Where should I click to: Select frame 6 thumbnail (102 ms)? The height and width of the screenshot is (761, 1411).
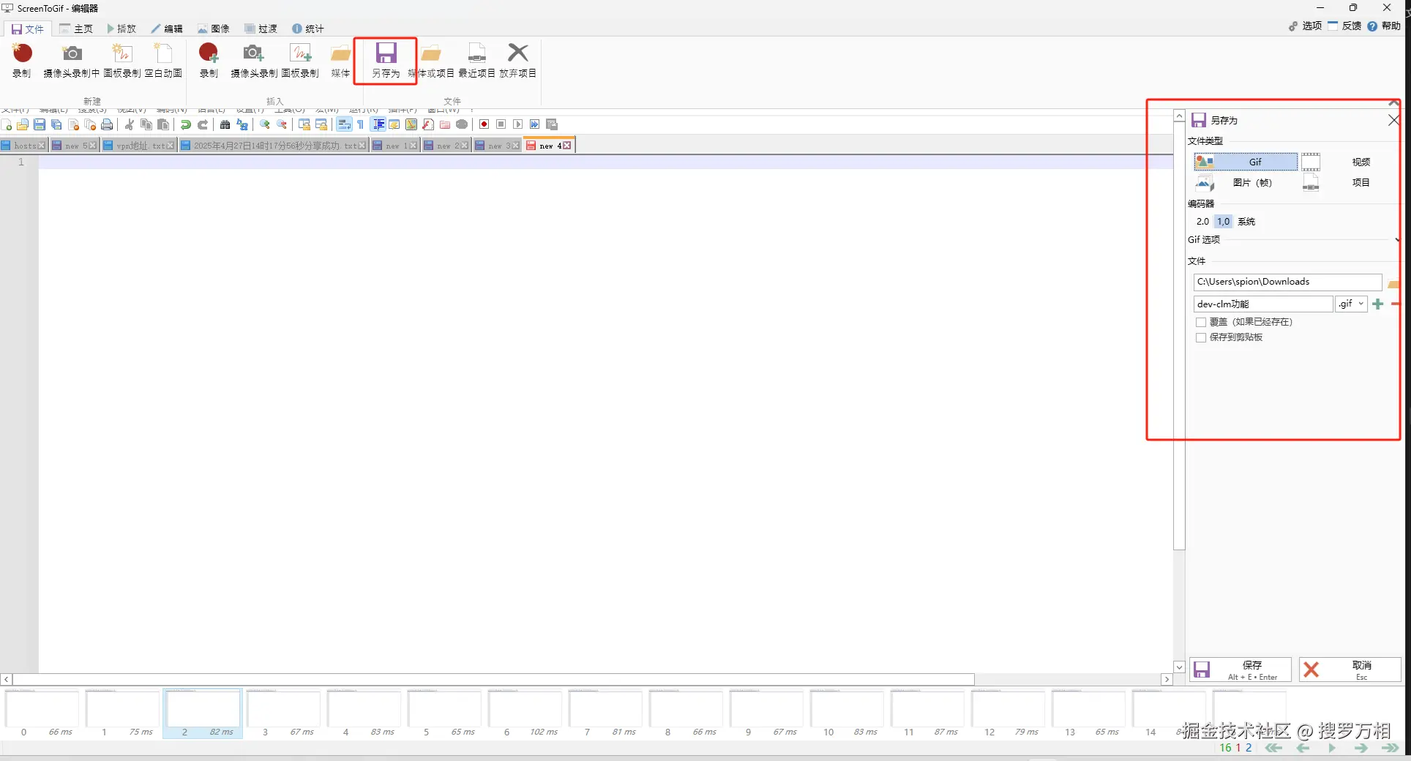pyautogui.click(x=525, y=713)
